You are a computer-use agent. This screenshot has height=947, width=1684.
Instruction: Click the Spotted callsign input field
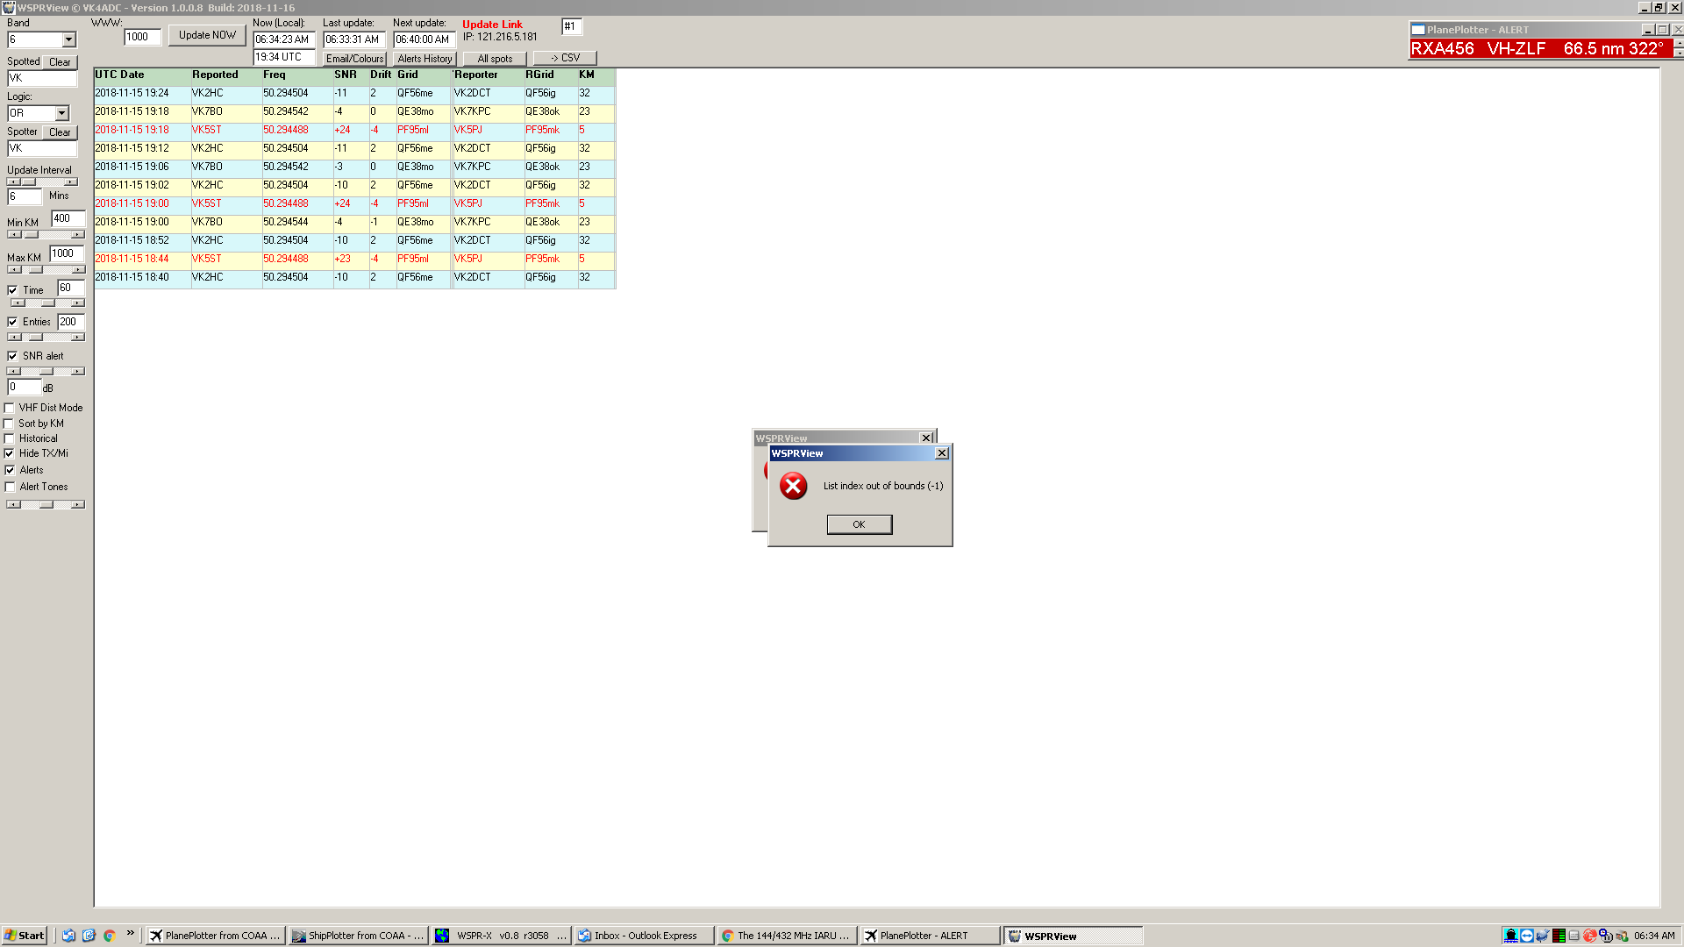[x=41, y=78]
